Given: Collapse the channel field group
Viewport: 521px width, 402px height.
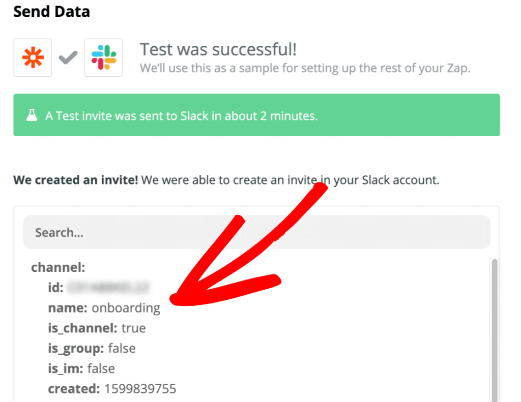Looking at the screenshot, I should (x=58, y=267).
